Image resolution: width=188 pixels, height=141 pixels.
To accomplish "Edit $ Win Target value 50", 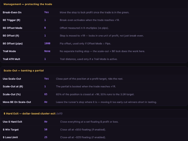I will tap(46, 129).
